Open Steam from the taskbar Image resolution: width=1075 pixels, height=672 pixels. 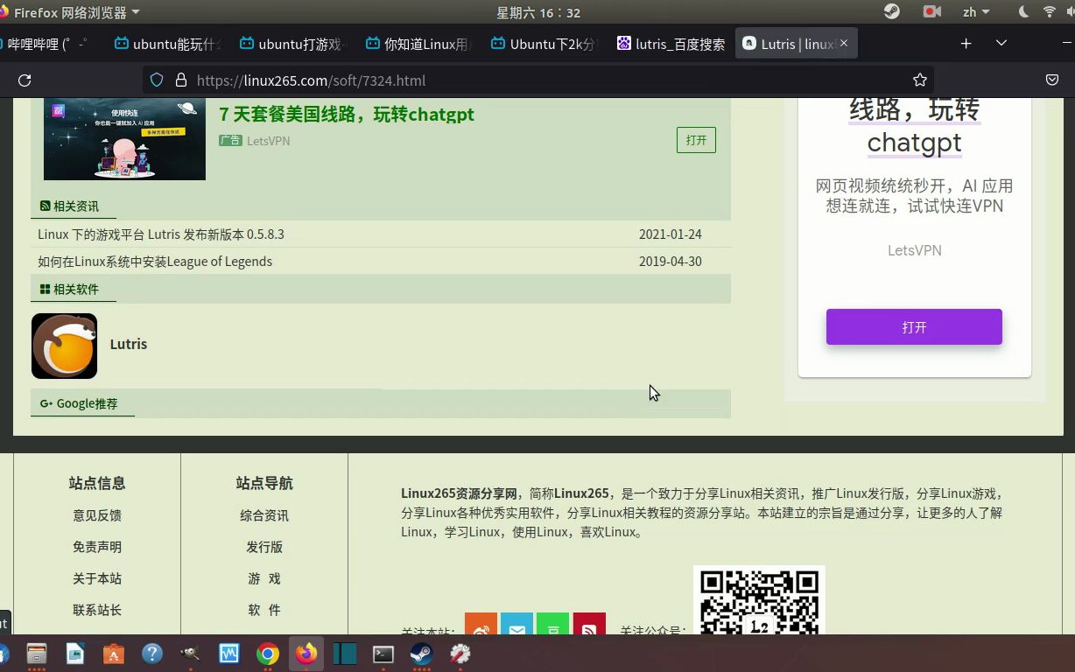click(421, 654)
